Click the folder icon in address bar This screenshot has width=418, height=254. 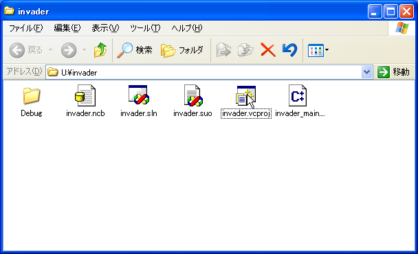pyautogui.click(x=53, y=72)
